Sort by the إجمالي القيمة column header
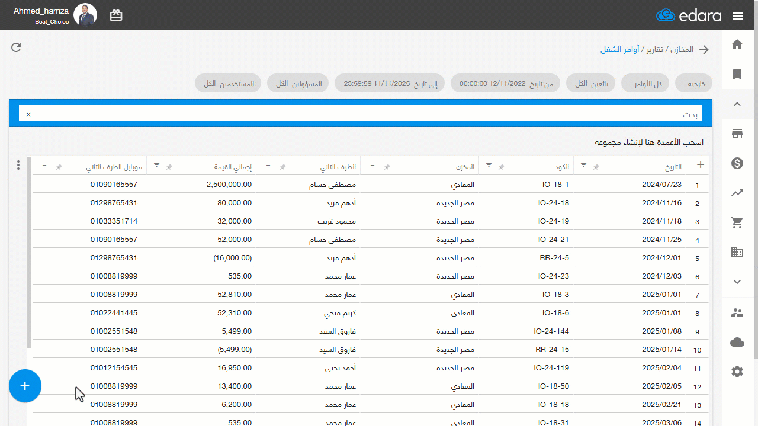Image resolution: width=758 pixels, height=426 pixels. click(x=233, y=167)
